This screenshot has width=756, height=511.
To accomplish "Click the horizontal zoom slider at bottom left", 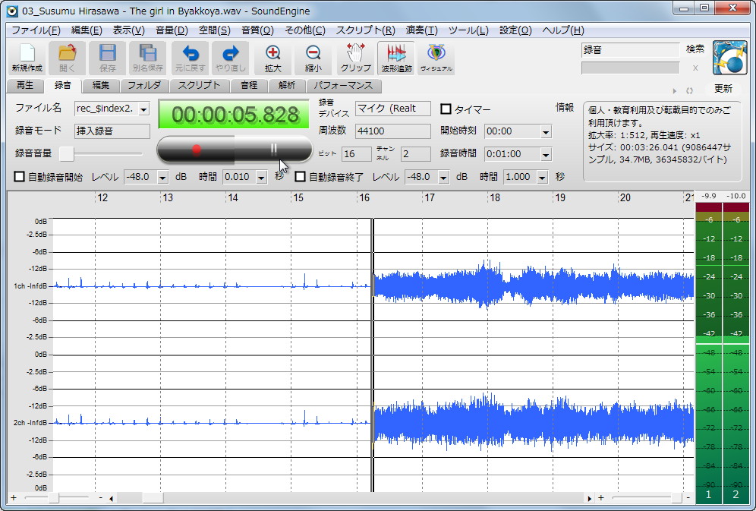I will point(55,497).
